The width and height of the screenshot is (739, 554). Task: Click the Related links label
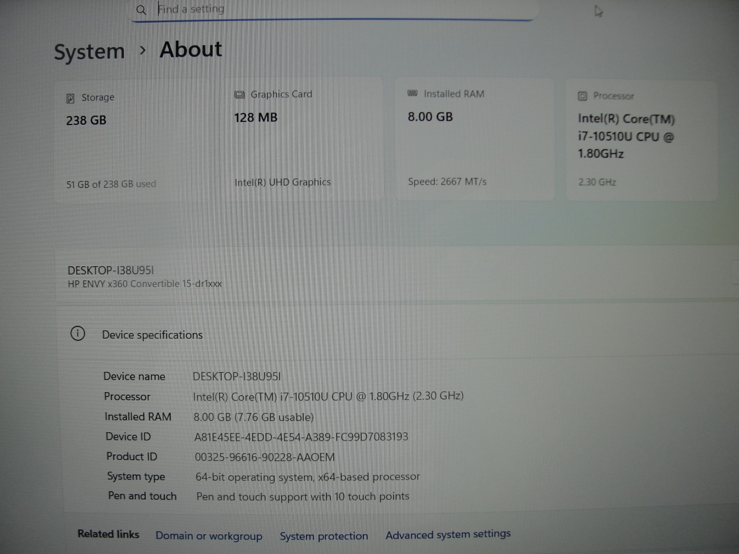[x=108, y=534]
